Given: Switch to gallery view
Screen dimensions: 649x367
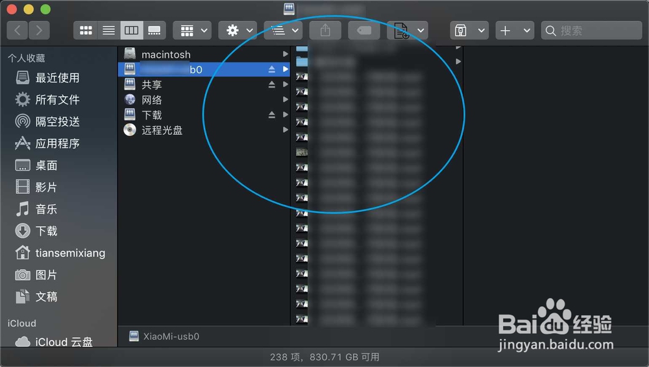Looking at the screenshot, I should (x=154, y=30).
